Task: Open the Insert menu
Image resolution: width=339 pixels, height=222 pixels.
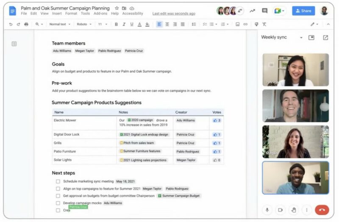Action: tap(57, 14)
